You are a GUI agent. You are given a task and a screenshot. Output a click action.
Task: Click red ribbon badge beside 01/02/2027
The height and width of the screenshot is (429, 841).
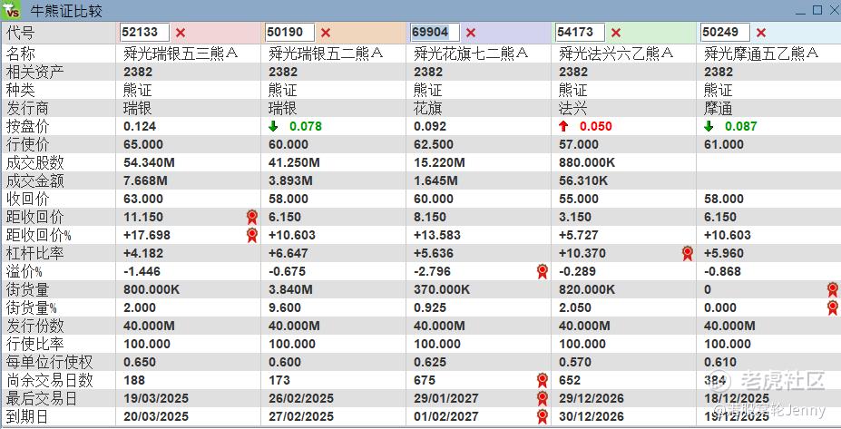click(543, 416)
